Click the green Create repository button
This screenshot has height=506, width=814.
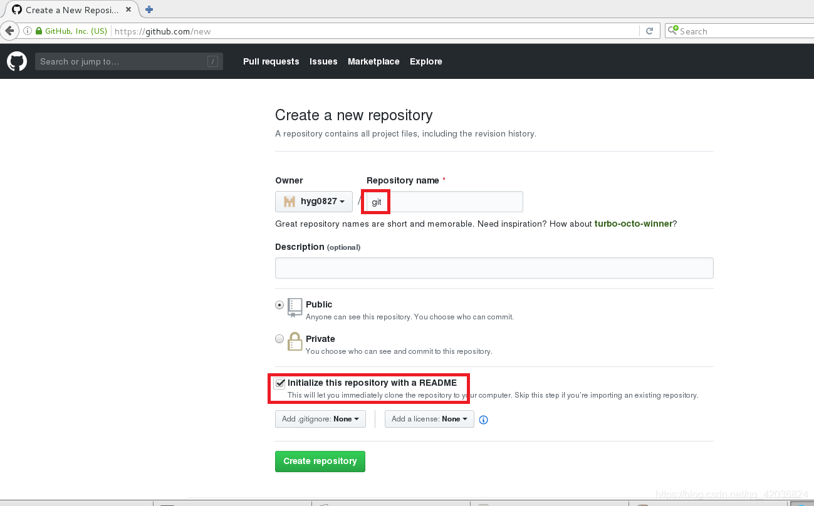pyautogui.click(x=320, y=462)
